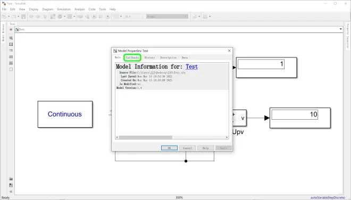This screenshot has height=200, width=351.
Task: Click the Back navigation arrow in toolbar
Action: [x=31, y=16]
